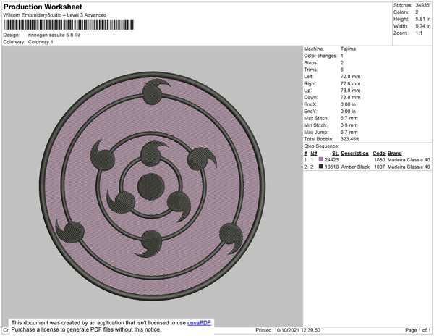Click the barcode under the worksheet title
The height and width of the screenshot is (336, 434).
coord(69,25)
